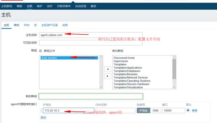Click the DNS名称 input field
Viewport: 217px width, 123px height.
click(x=115, y=110)
